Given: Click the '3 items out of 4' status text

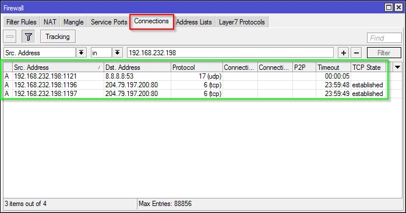Looking at the screenshot, I should [26, 204].
